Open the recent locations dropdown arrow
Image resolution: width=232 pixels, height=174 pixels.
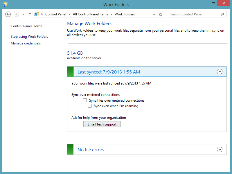(x=24, y=14)
